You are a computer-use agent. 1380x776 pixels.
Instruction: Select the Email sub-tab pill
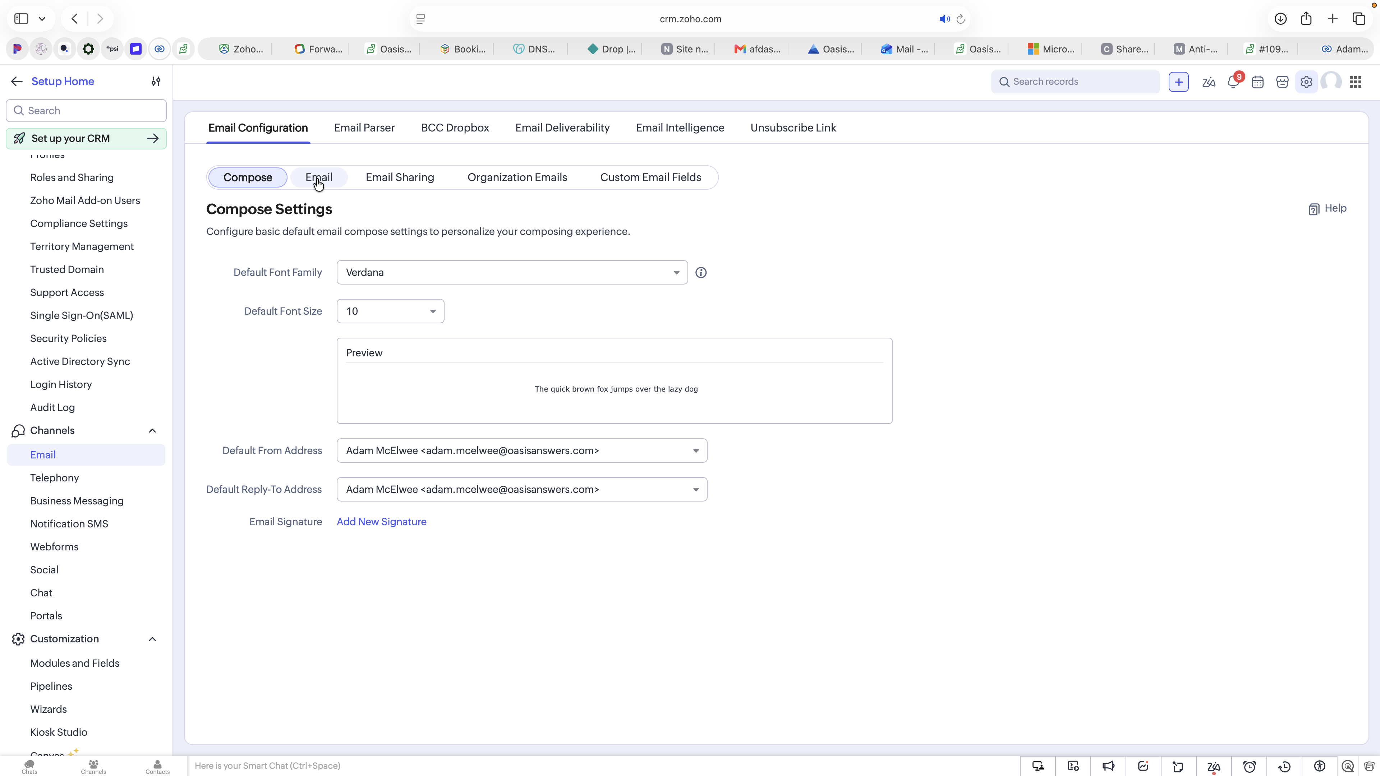click(319, 177)
